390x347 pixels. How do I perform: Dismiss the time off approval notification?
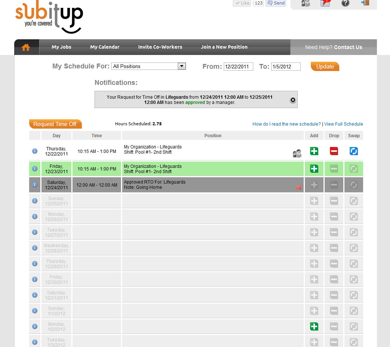point(293,100)
